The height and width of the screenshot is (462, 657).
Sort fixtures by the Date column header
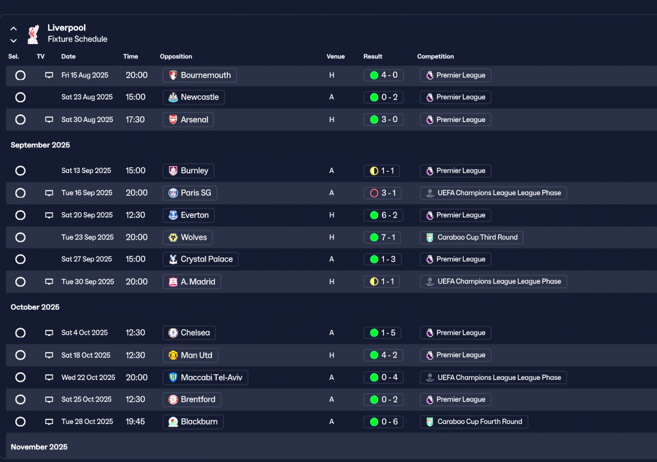(68, 56)
